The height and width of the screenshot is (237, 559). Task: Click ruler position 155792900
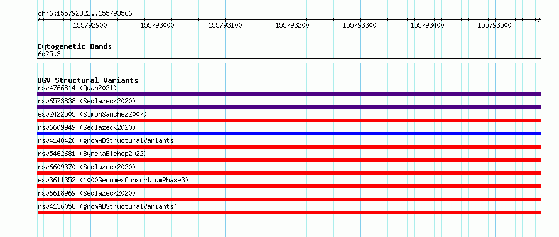coord(90,25)
